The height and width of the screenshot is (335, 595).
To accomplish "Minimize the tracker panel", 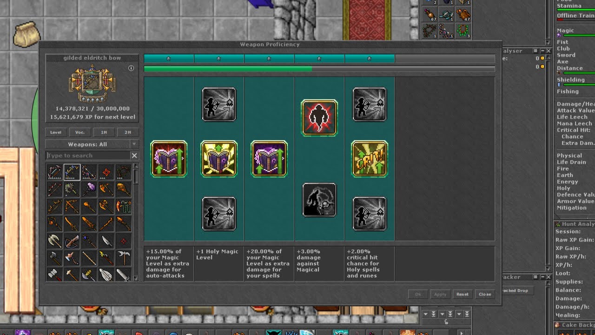I will pos(542,277).
